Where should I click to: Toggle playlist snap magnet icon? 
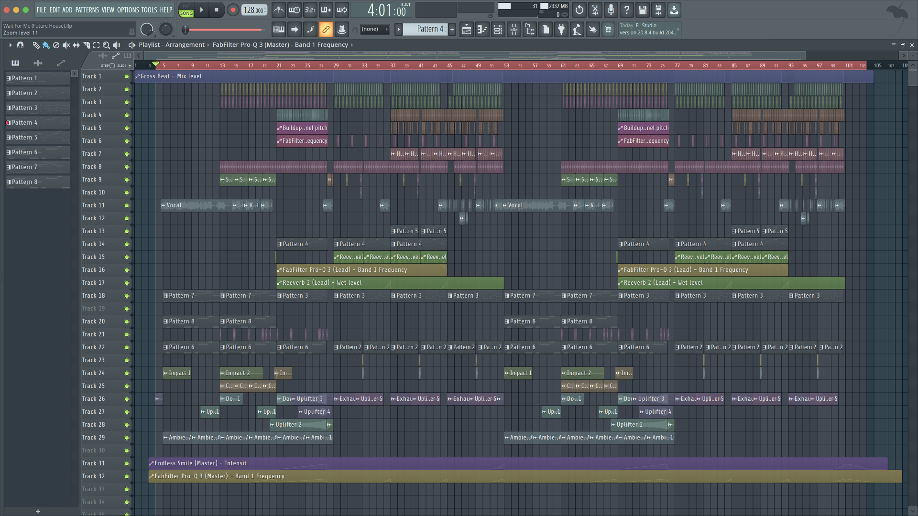pyautogui.click(x=20, y=45)
